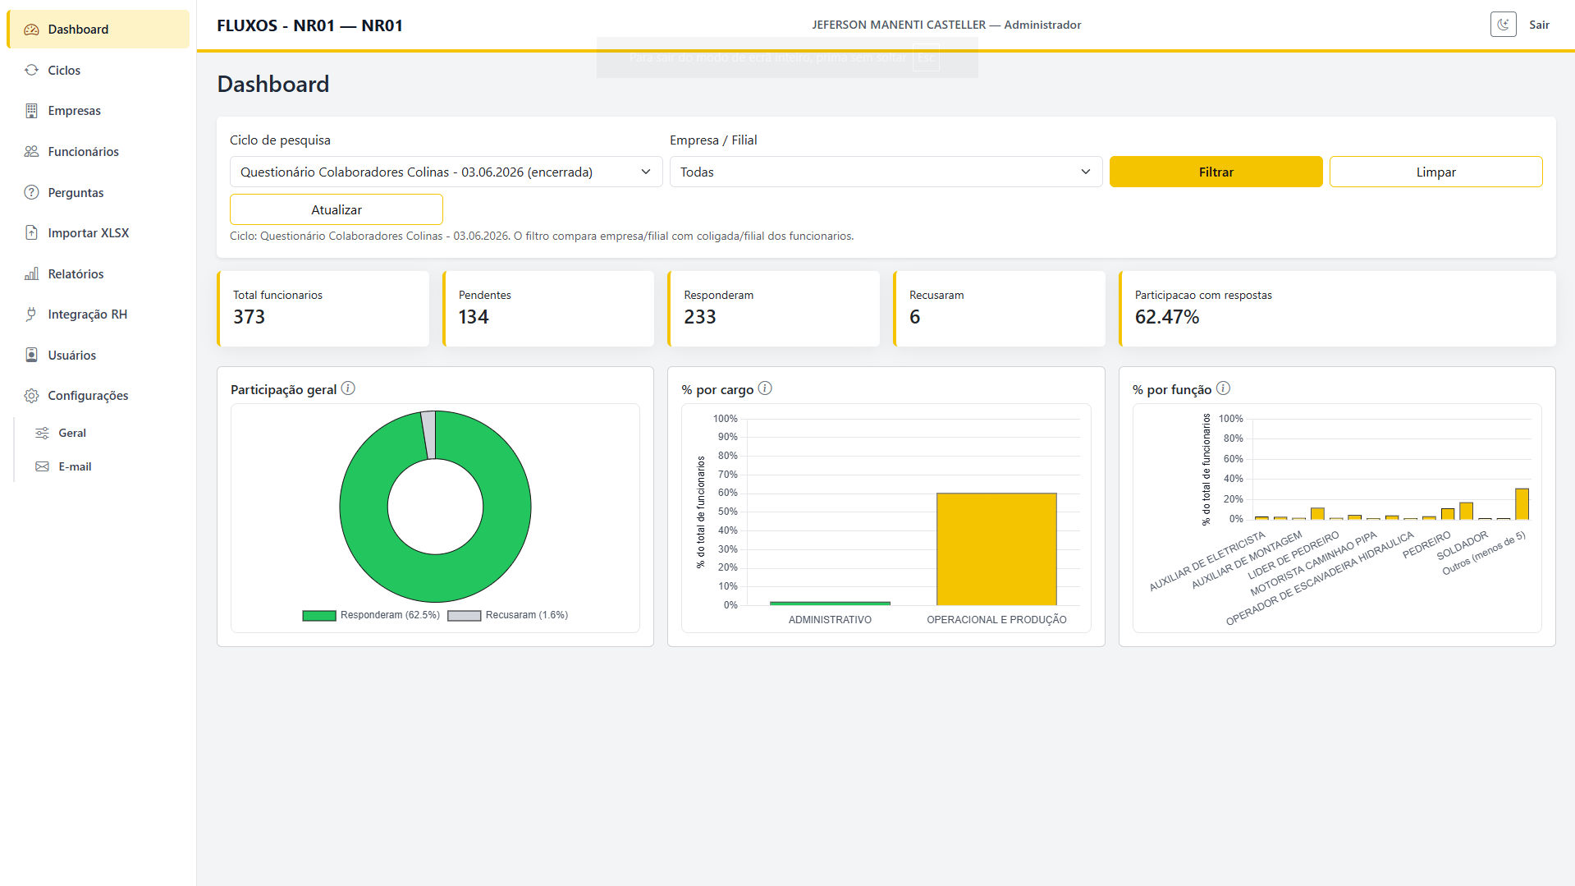Go to Usuários page
The width and height of the screenshot is (1575, 886).
click(x=98, y=356)
